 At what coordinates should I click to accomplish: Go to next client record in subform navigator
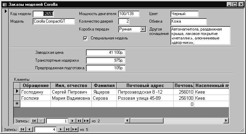[x=72, y=121]
